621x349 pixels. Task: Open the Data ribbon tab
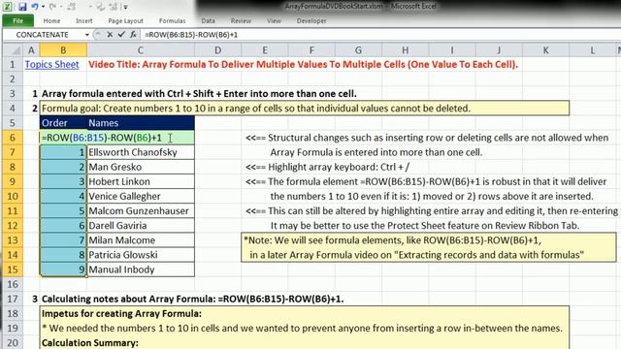(x=208, y=20)
